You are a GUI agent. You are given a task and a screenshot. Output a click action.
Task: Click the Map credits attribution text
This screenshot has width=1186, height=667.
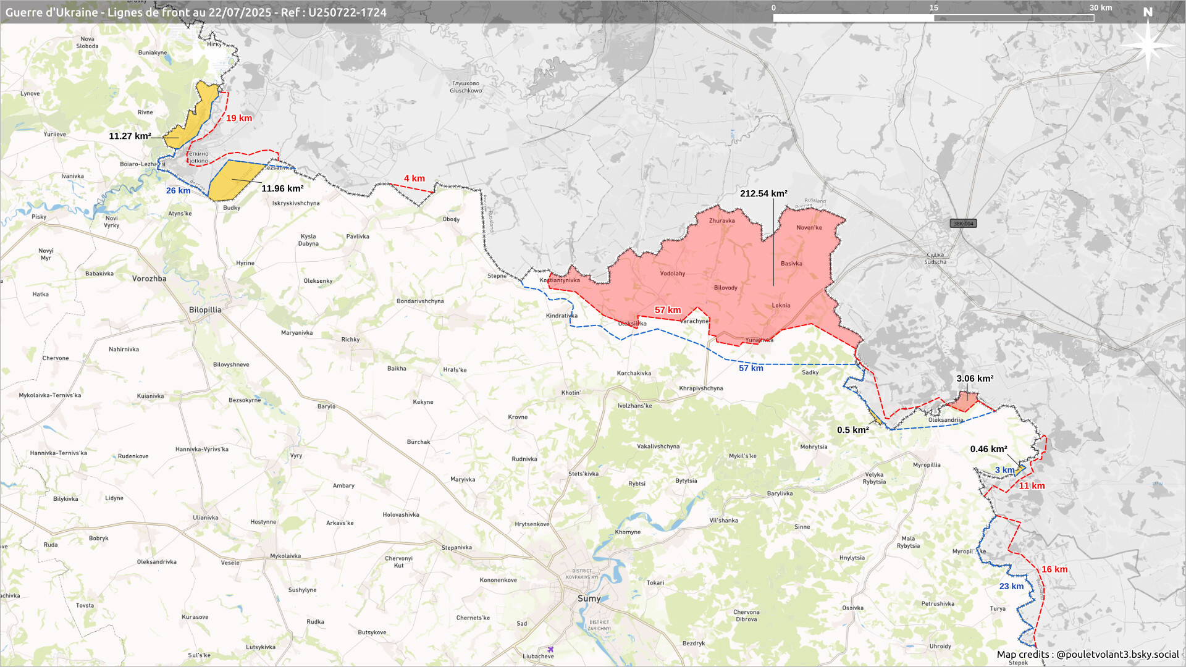(x=1088, y=655)
